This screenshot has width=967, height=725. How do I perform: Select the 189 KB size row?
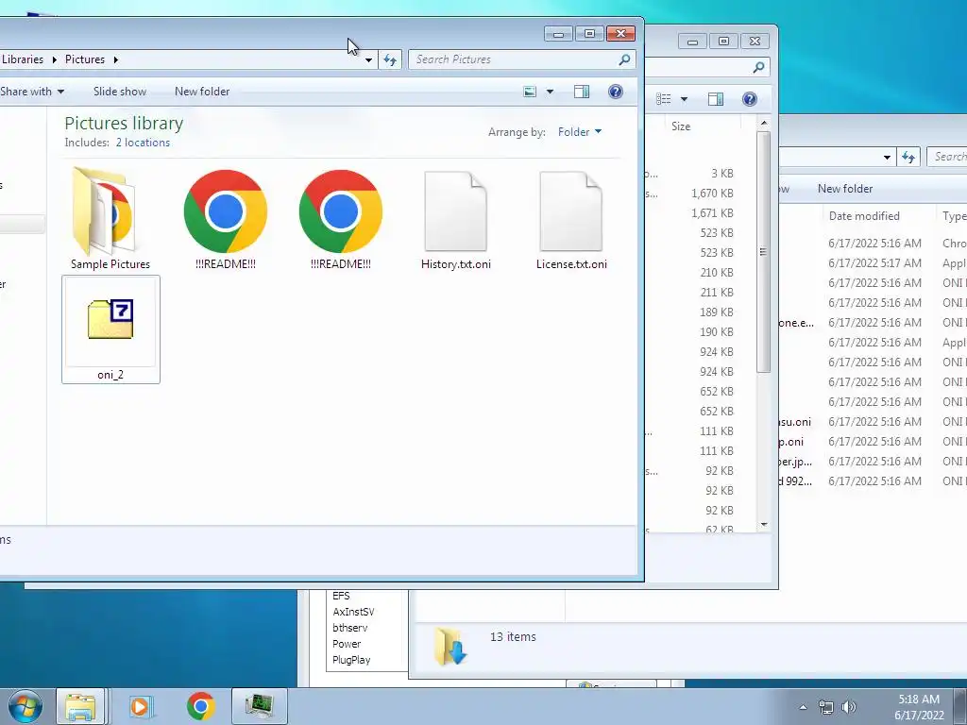tap(716, 312)
